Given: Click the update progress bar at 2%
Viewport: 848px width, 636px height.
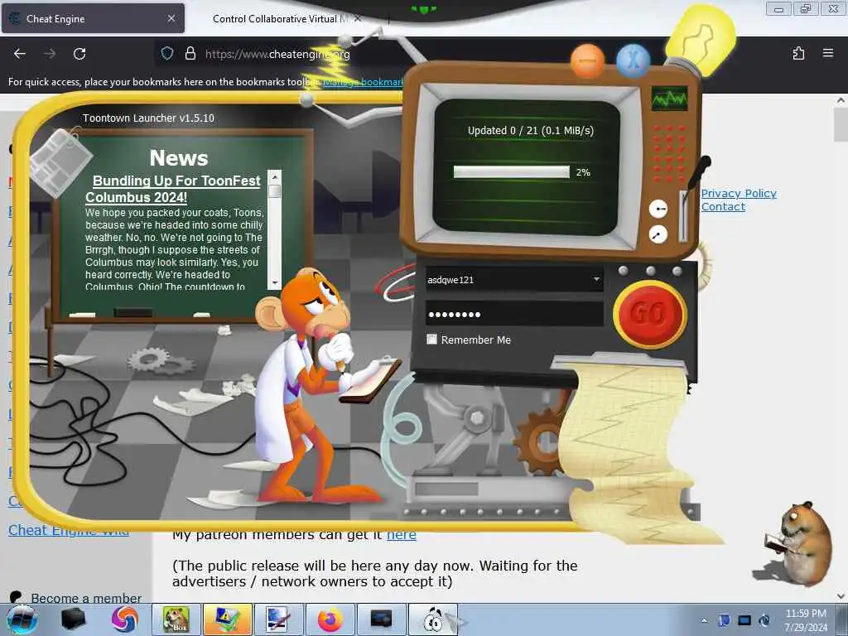Looking at the screenshot, I should 512,172.
